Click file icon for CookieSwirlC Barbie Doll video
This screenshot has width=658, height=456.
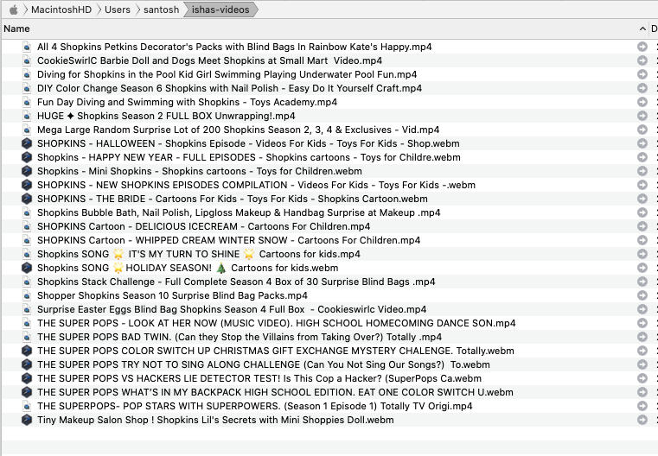tap(27, 60)
